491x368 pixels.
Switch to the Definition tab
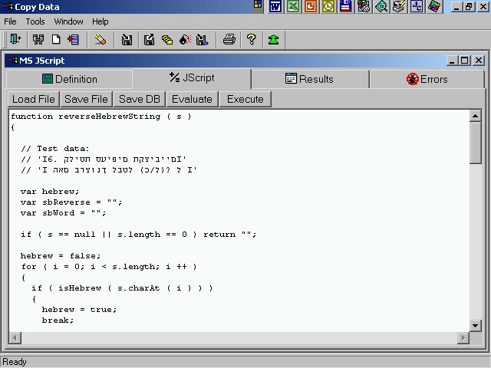click(x=69, y=79)
